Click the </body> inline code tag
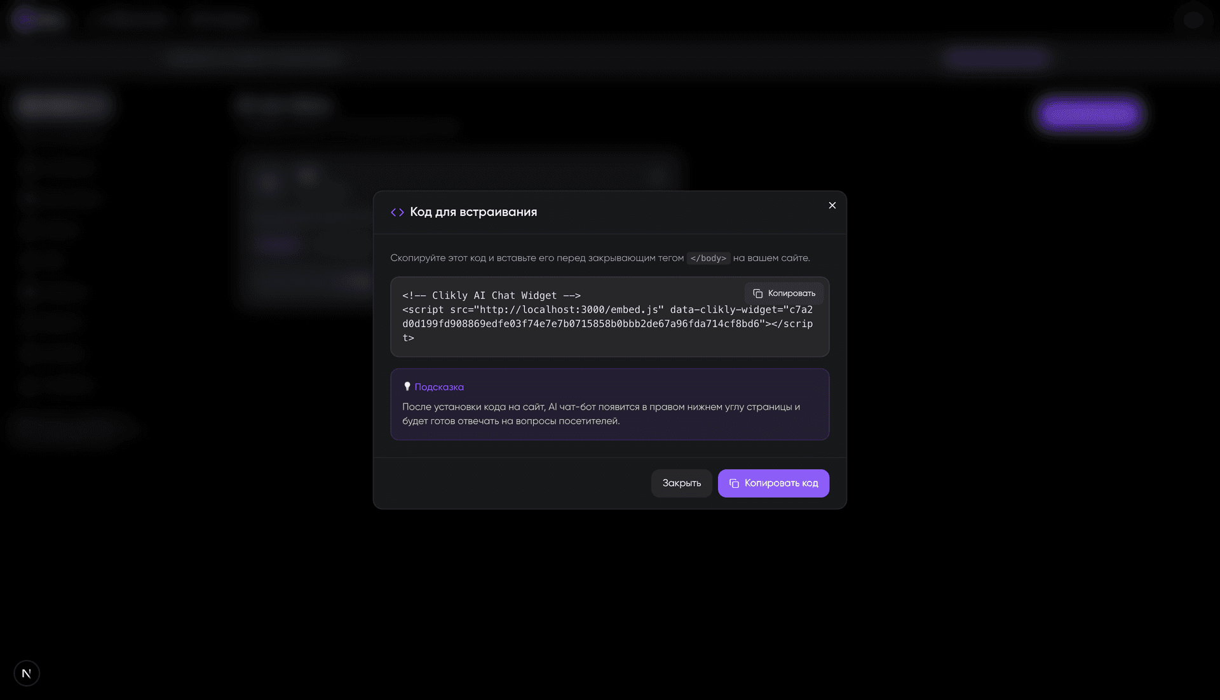Image resolution: width=1220 pixels, height=700 pixels. click(x=708, y=259)
